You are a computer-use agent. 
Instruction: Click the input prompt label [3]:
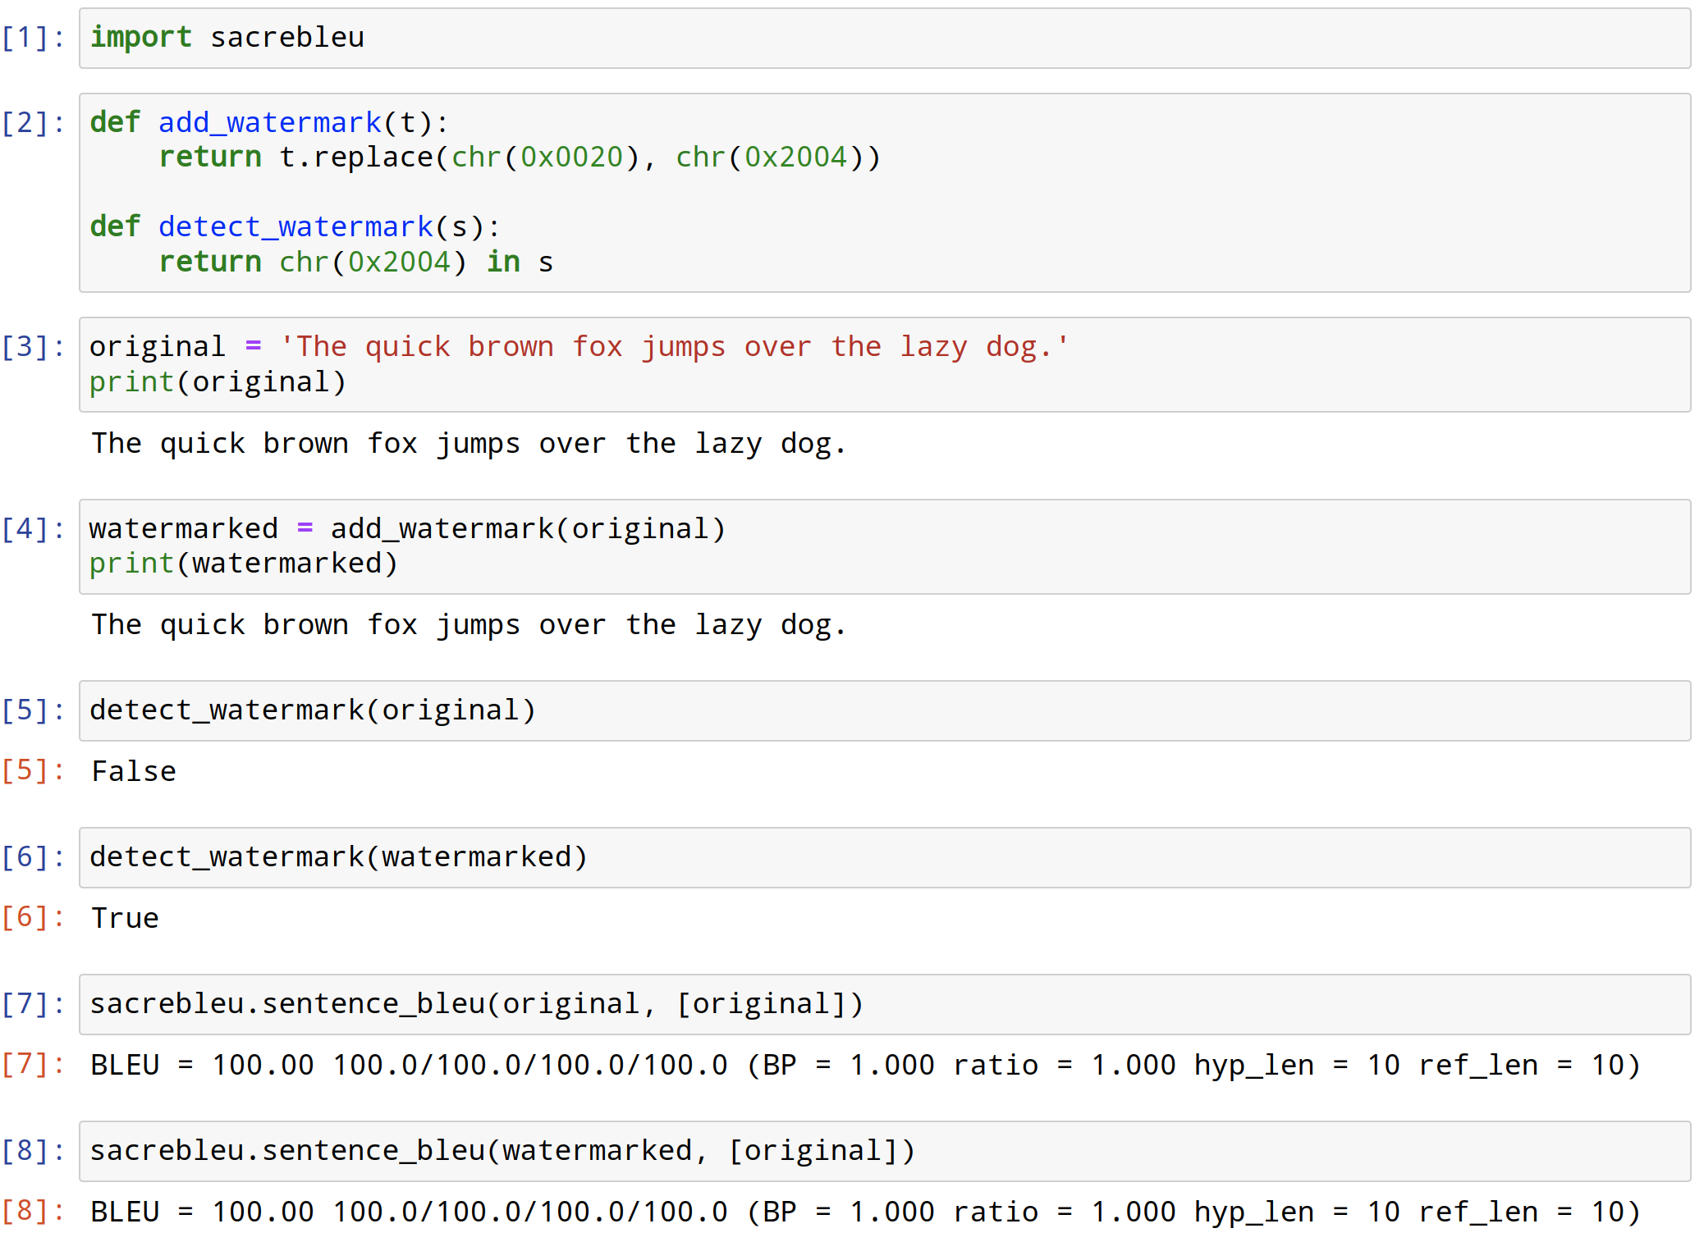pos(33,347)
